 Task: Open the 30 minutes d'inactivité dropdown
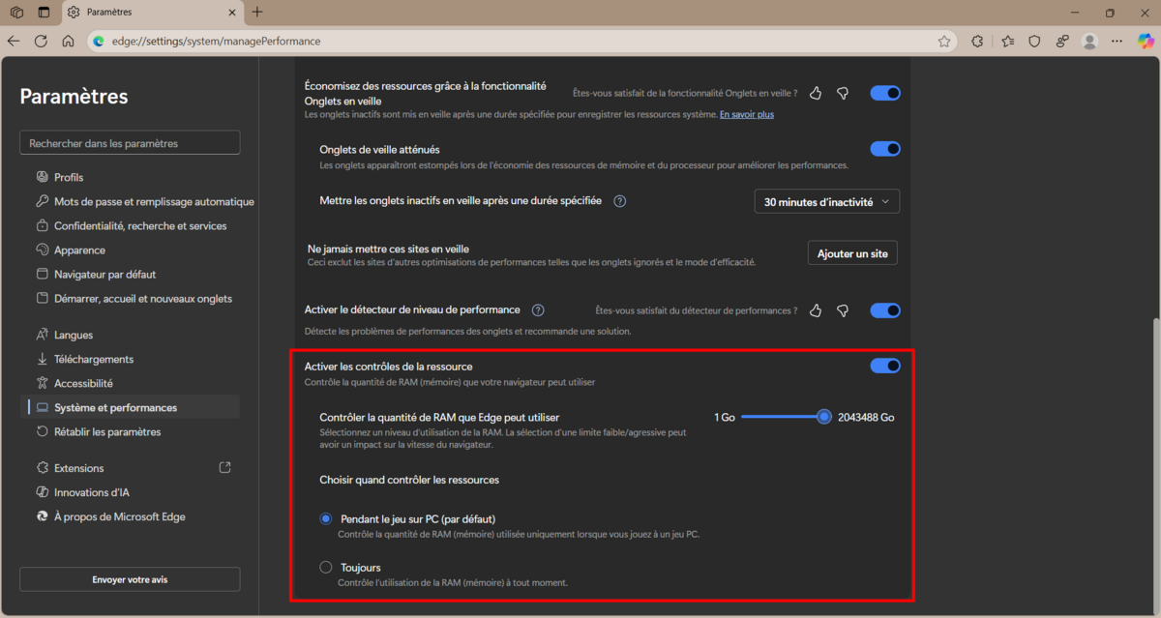tap(827, 202)
